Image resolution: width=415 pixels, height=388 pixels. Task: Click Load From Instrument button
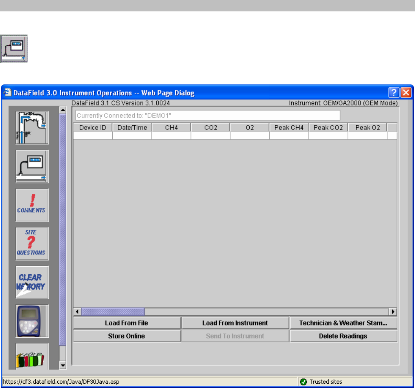[x=235, y=323]
